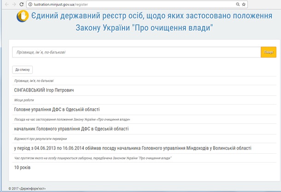Select the name СІНГАЄВСЬКИЙ Ігор Петрович

pos(44,90)
